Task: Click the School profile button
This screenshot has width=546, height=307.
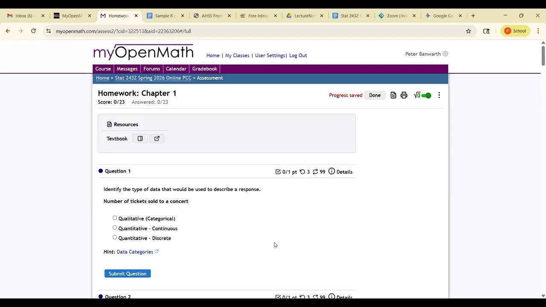Action: pos(515,31)
